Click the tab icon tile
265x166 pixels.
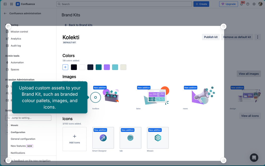point(131,138)
